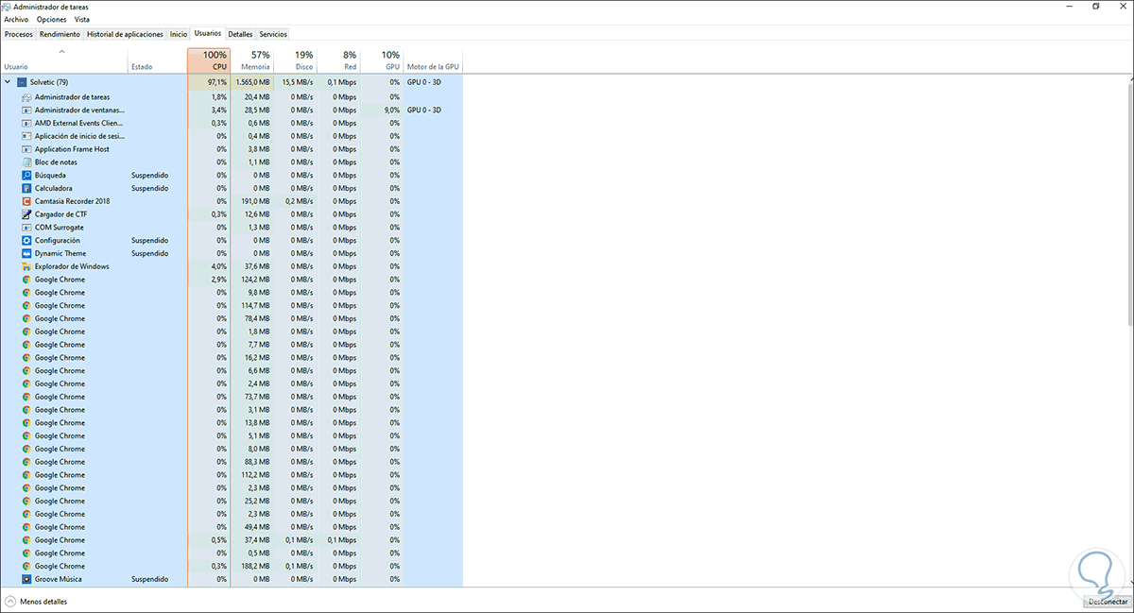
Task: Click the 4,0% CPU value for Explorador
Action: point(219,266)
